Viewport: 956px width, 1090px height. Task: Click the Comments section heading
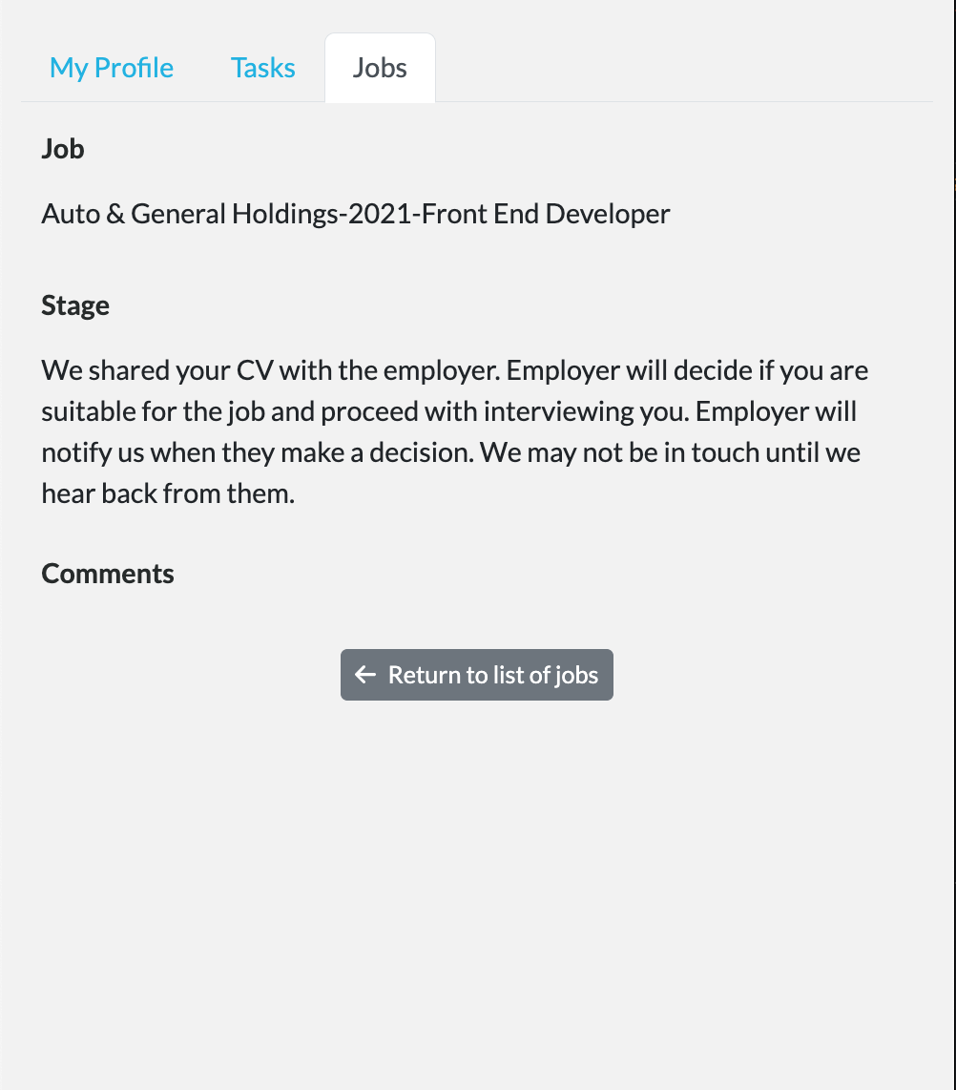[107, 573]
